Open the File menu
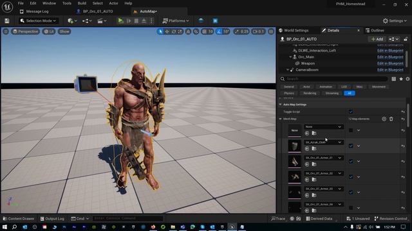 click(21, 3)
